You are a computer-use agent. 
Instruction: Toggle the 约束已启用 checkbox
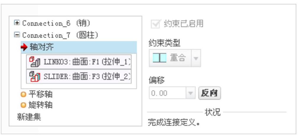click(x=155, y=24)
